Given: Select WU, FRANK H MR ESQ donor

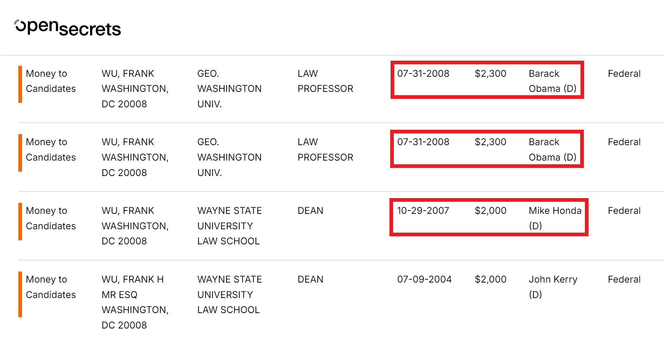Looking at the screenshot, I should pyautogui.click(x=135, y=302).
